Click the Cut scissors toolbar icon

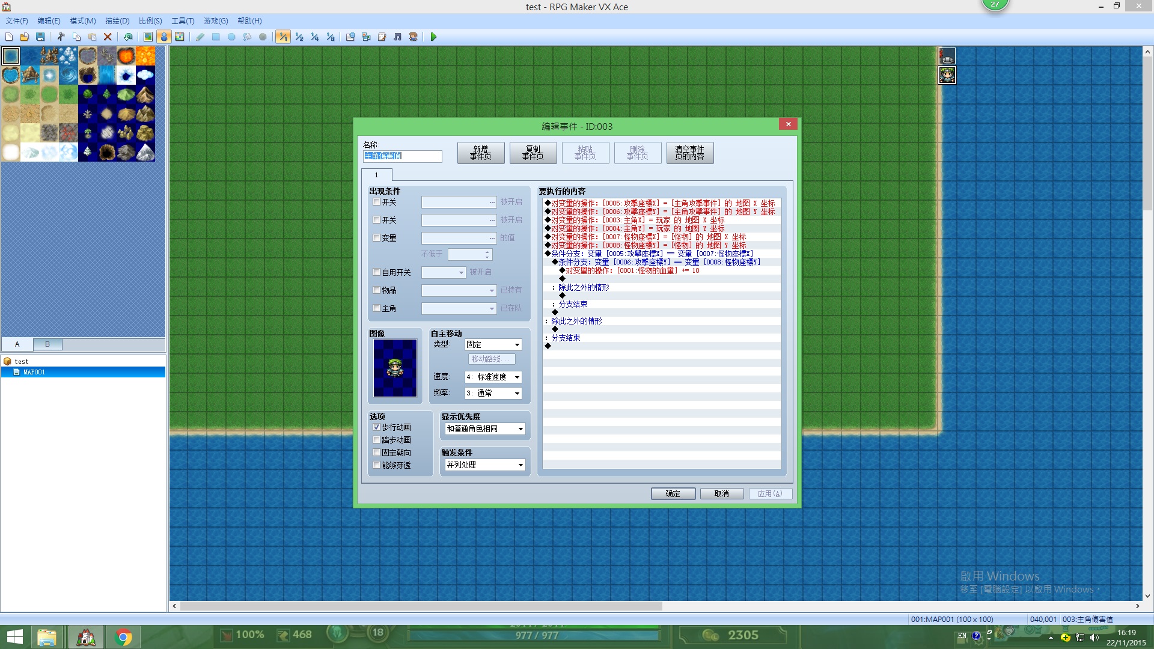(x=61, y=37)
